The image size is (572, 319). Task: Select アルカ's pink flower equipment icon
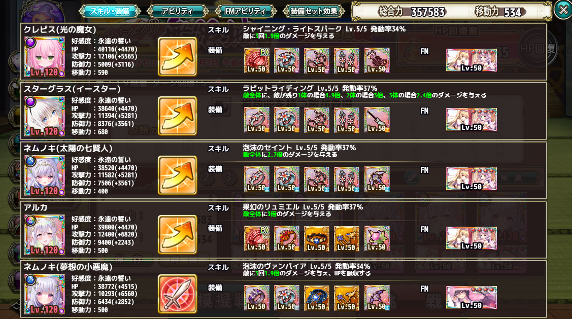coord(377,238)
